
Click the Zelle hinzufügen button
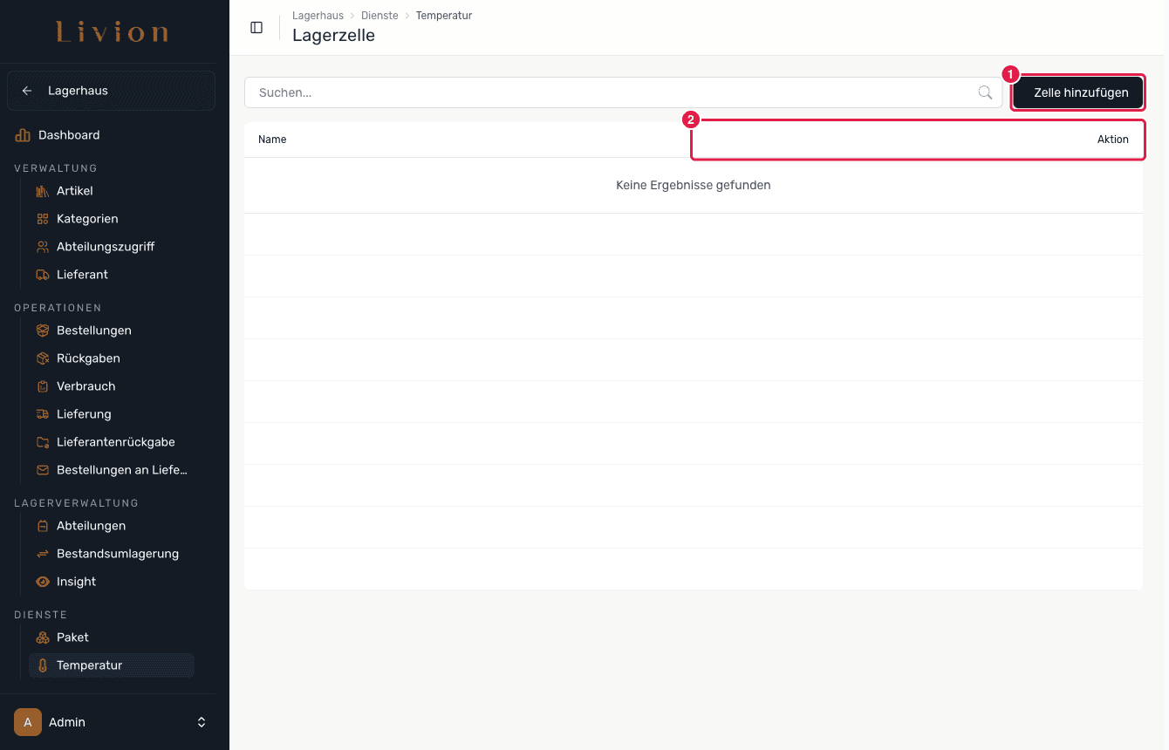[x=1081, y=92]
